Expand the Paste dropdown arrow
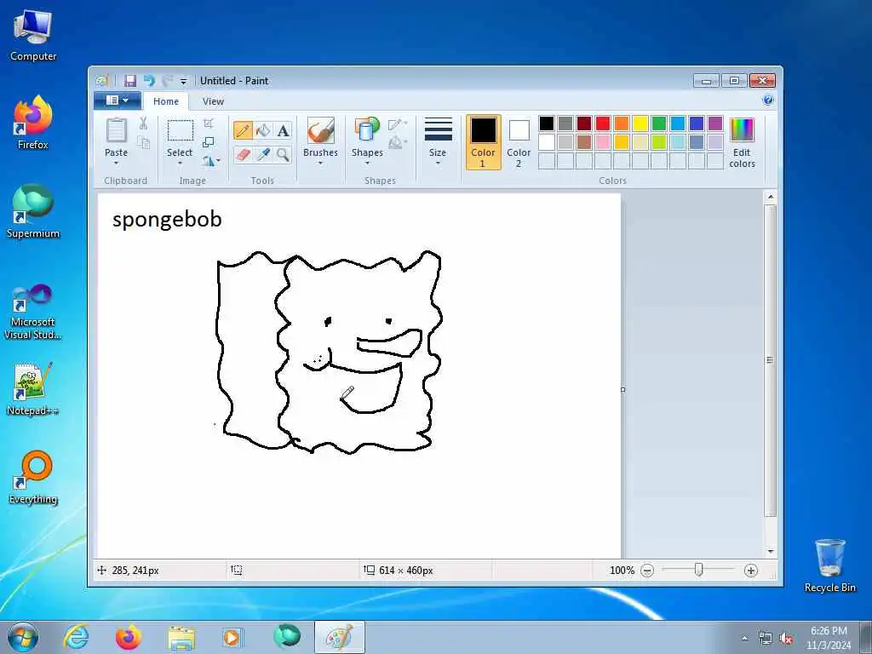 (116, 163)
